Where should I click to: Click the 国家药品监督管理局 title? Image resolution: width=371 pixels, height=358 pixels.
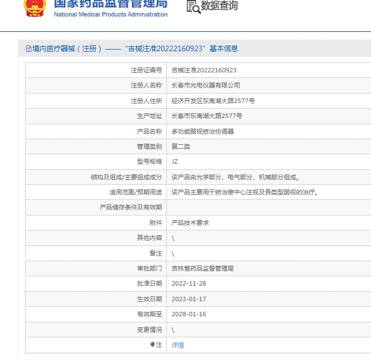click(x=111, y=3)
